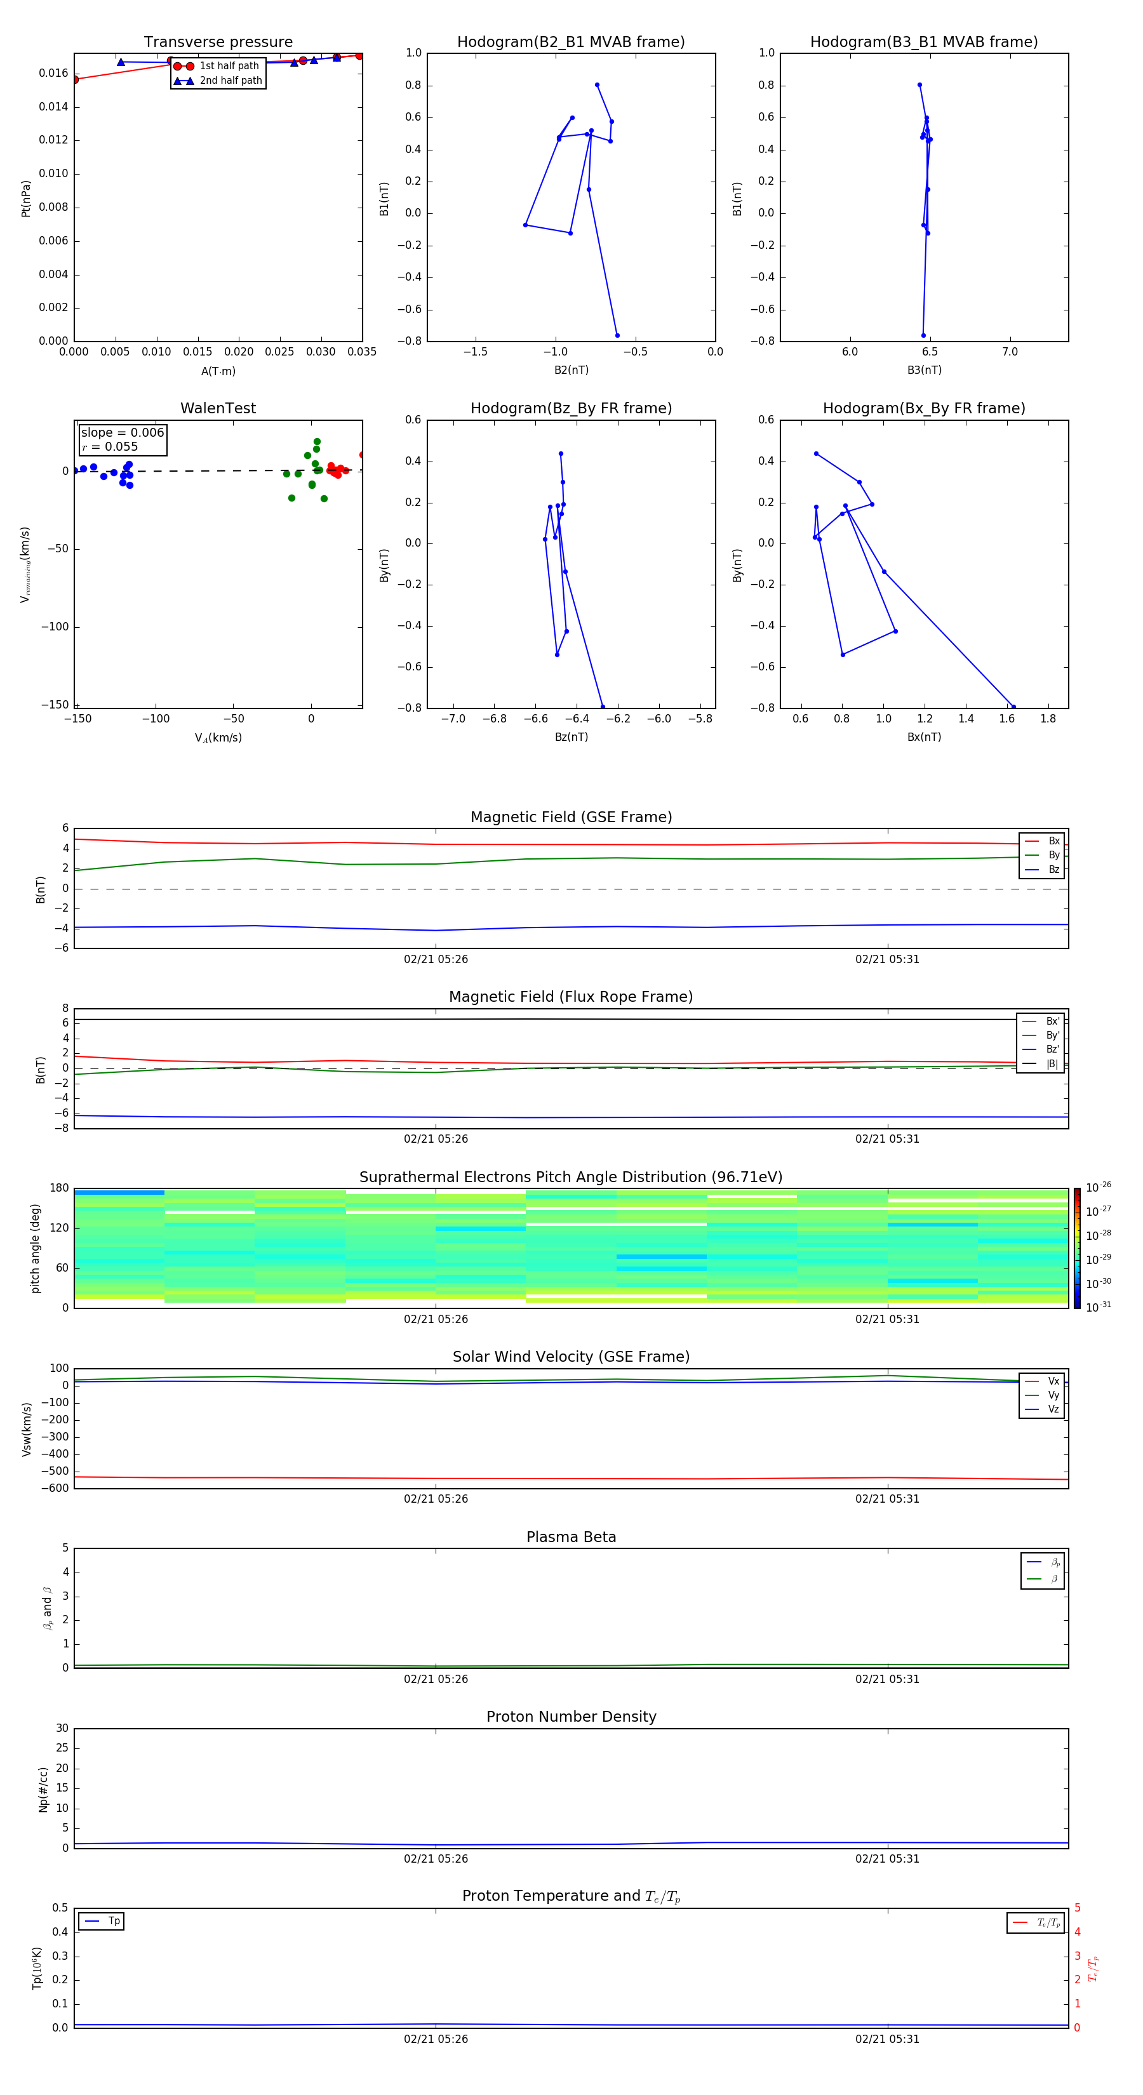This screenshot has height=2095, width=1143.
Task: Click the 'Solar Wind Velocity (GSE Frame)' title
Action: click(x=571, y=1357)
